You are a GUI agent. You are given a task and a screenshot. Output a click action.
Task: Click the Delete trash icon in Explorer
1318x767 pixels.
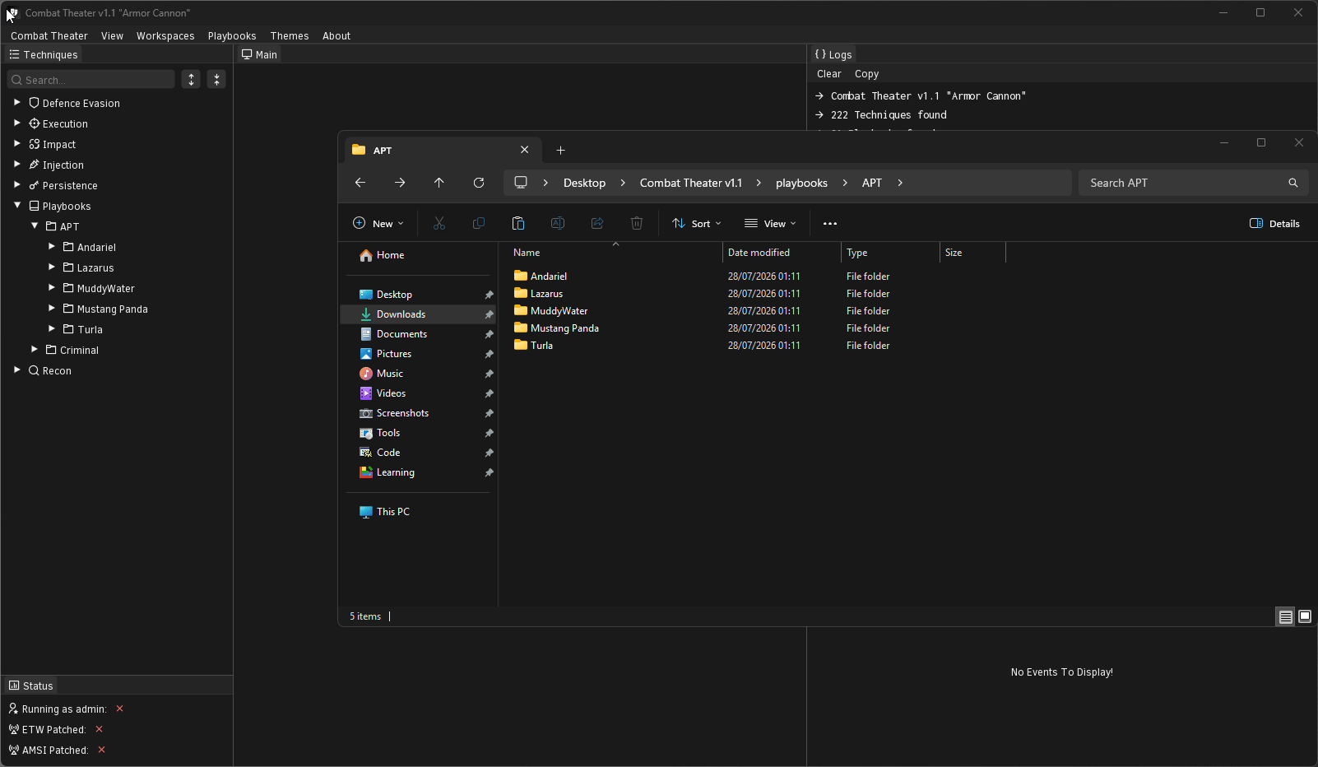(x=637, y=223)
